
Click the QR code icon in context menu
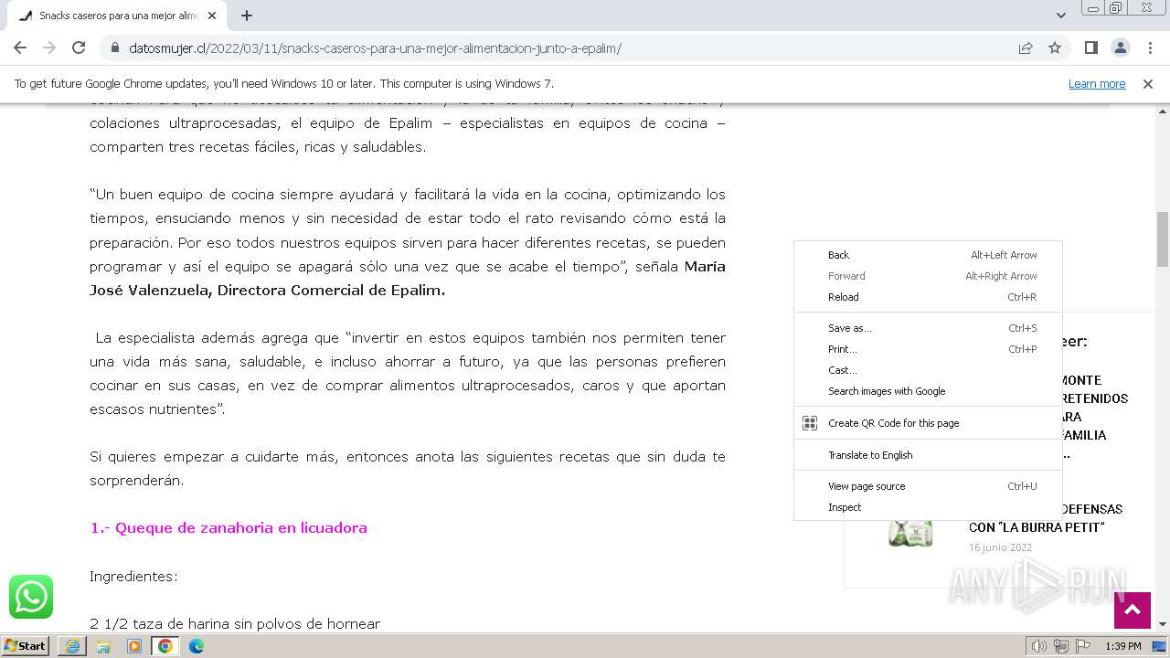(x=810, y=423)
